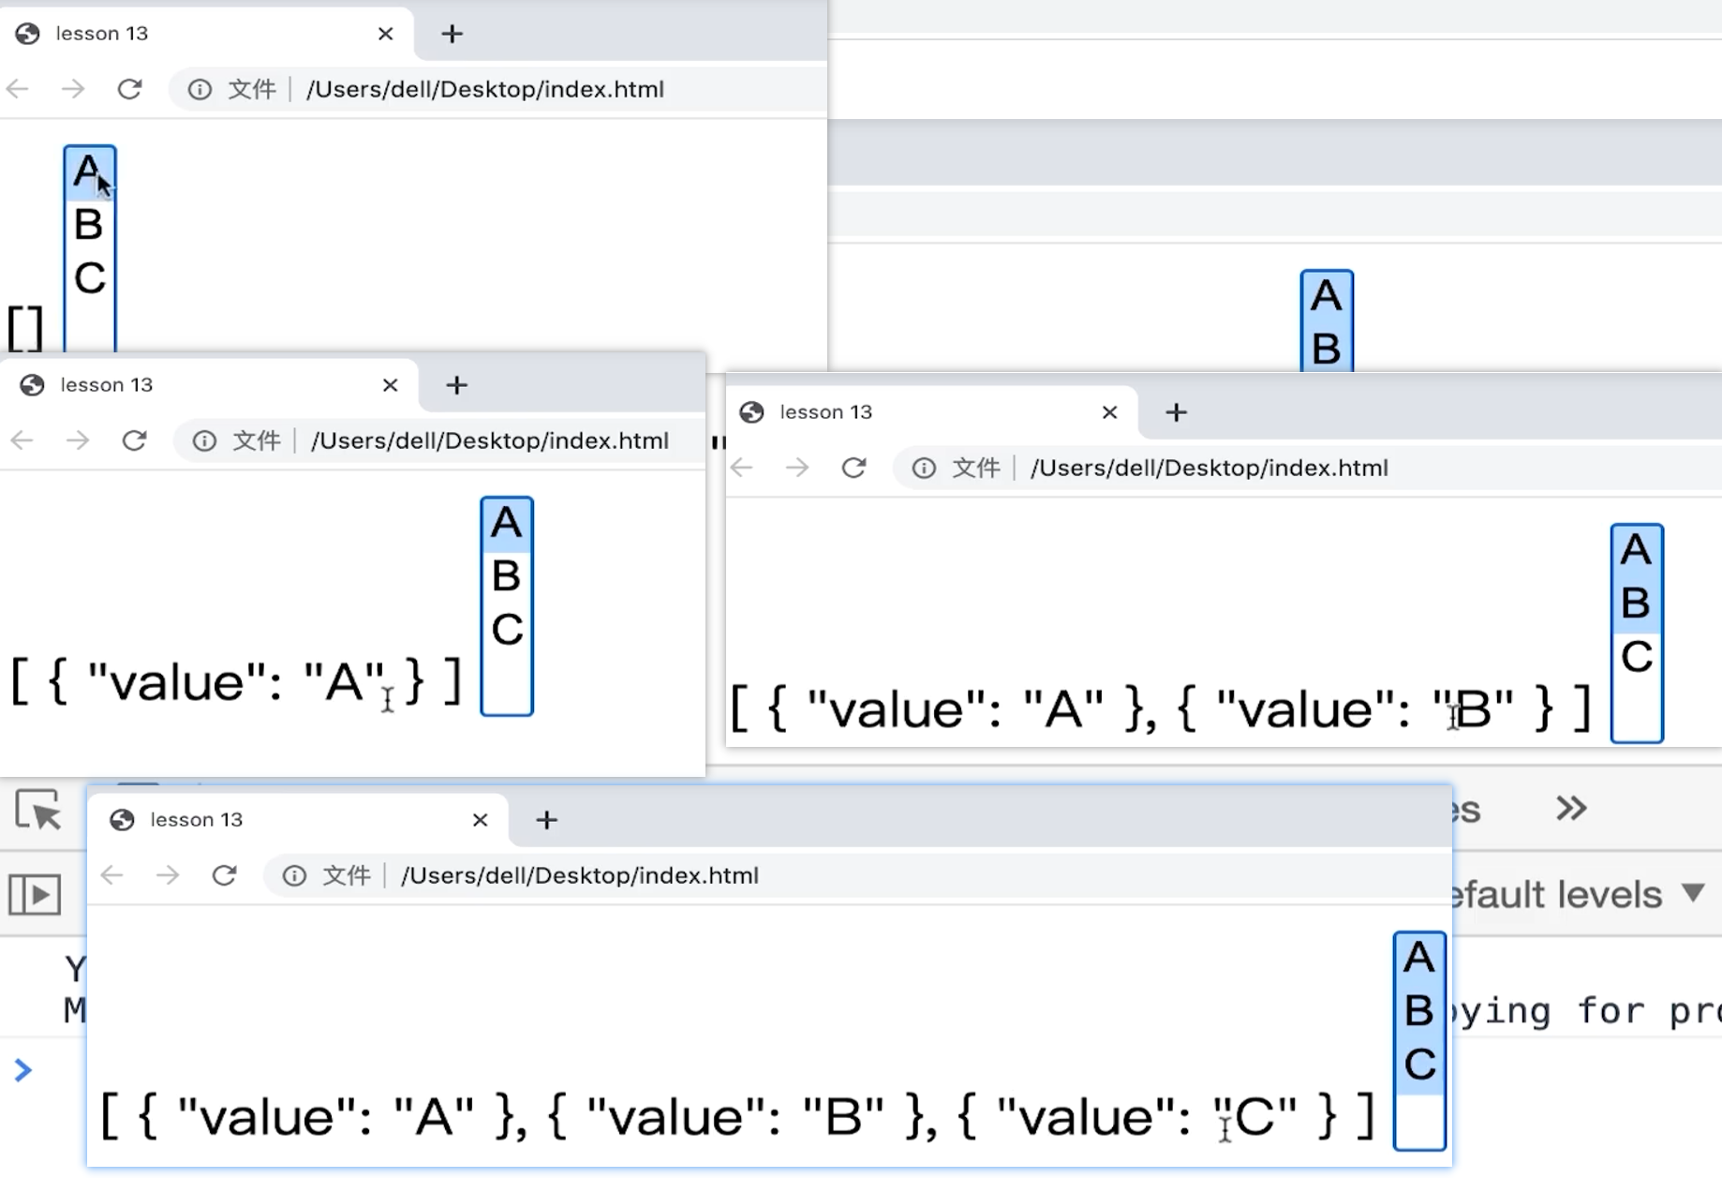The width and height of the screenshot is (1722, 1178).
Task: Select option B in the empty-array window list
Action: 90,225
